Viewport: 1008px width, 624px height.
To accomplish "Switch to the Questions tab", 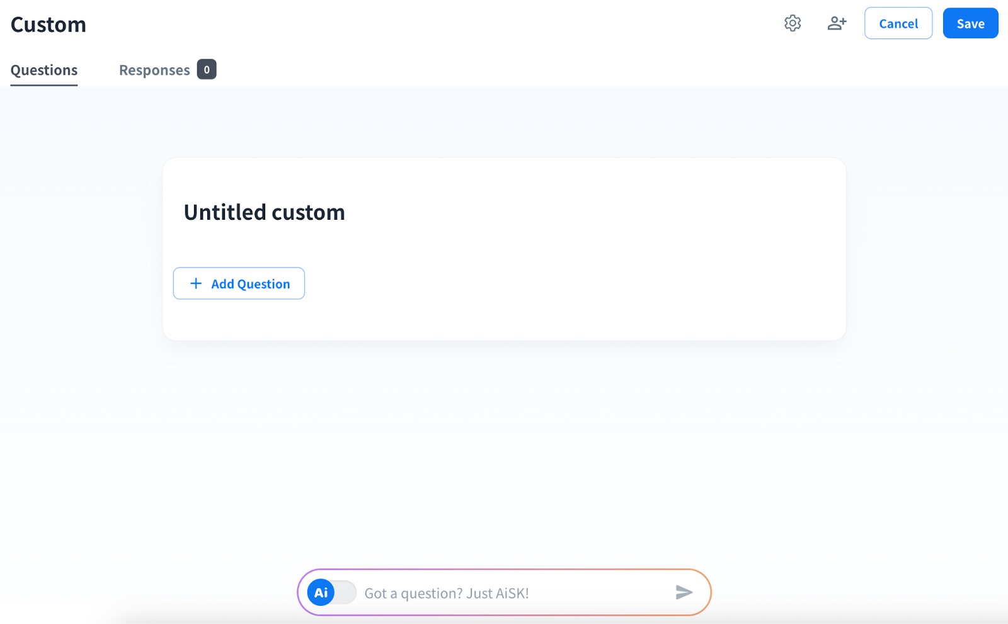I will tap(44, 70).
